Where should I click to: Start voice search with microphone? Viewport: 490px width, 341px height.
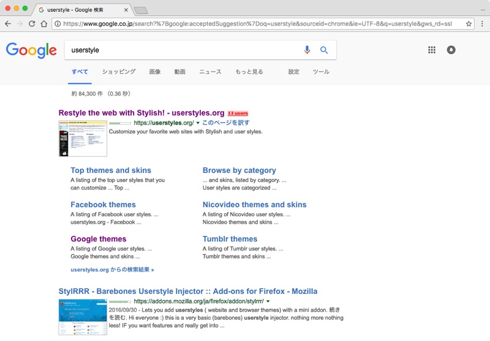click(307, 50)
